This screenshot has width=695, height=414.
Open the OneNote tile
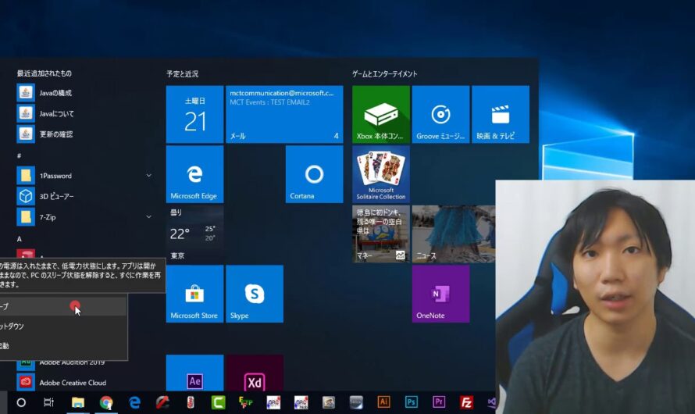point(440,294)
